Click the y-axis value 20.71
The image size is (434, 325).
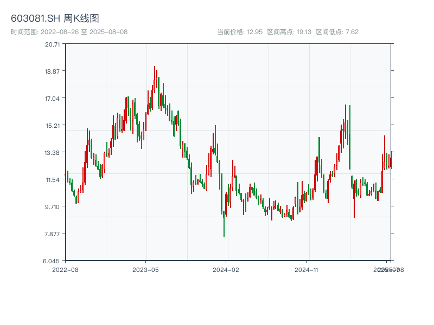coord(52,44)
